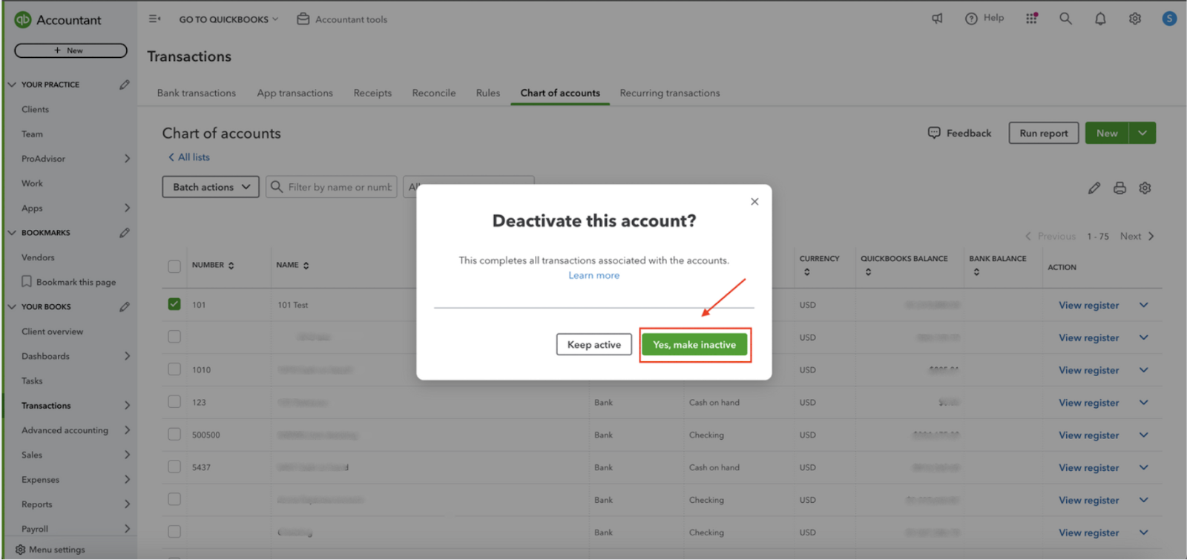
Task: Open the header settings gear
Action: tap(1135, 19)
